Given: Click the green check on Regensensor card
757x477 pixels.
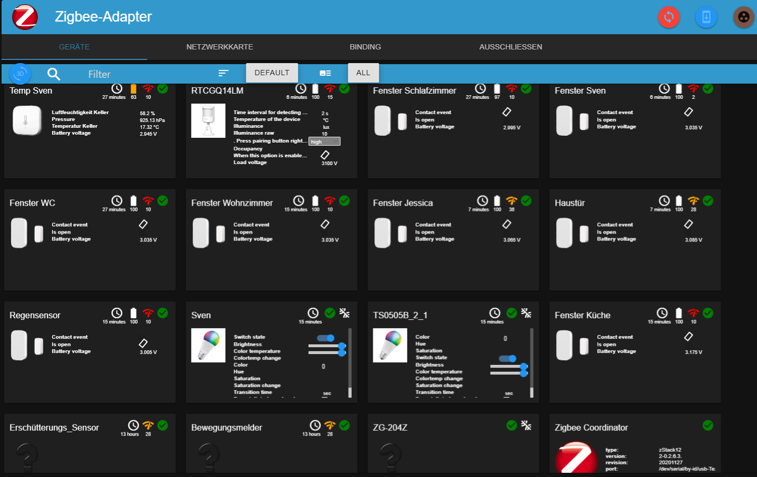Looking at the screenshot, I should [163, 313].
